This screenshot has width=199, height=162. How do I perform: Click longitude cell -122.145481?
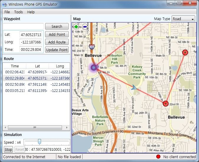point(60,84)
